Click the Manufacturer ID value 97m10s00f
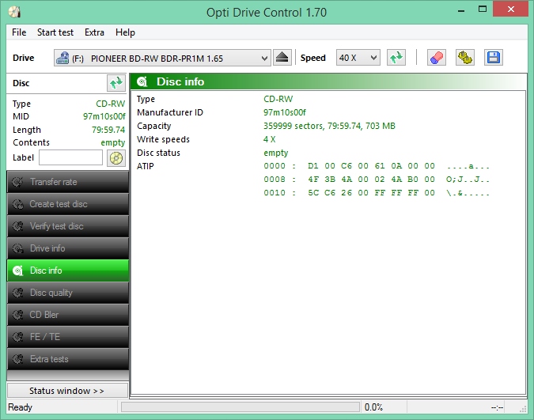The width and height of the screenshot is (534, 420). click(285, 112)
